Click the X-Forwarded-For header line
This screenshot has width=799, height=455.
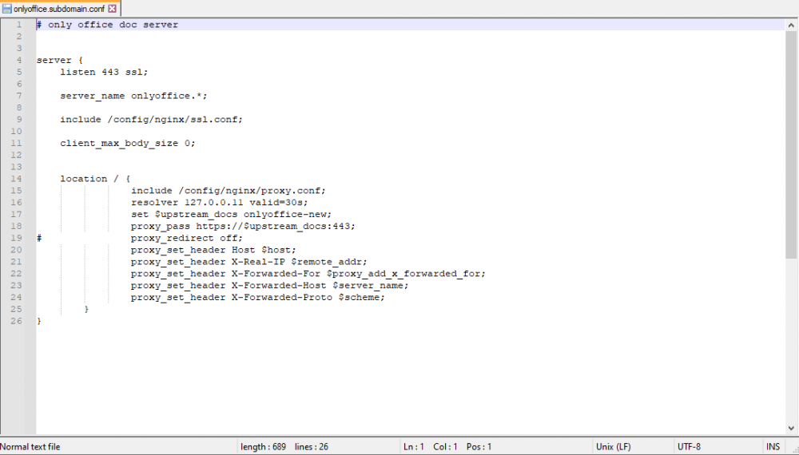click(x=308, y=274)
